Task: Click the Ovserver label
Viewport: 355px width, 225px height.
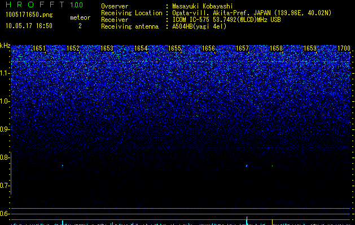Action: pos(115,6)
